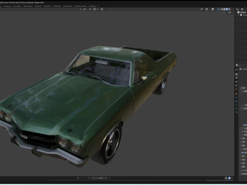
Task: Open the Compositing workspace tab
Action: (68, 6)
